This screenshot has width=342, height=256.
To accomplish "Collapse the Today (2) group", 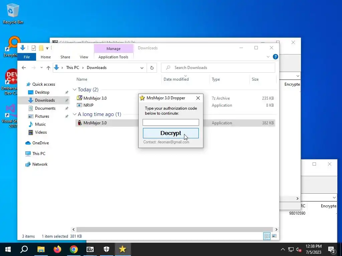I will pyautogui.click(x=74, y=90).
